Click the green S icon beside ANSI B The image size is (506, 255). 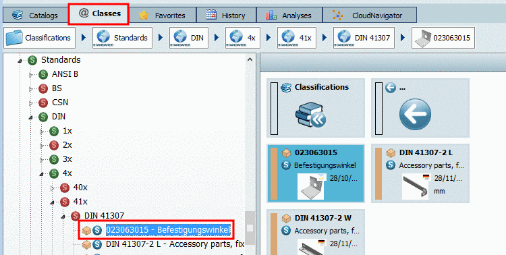43,75
